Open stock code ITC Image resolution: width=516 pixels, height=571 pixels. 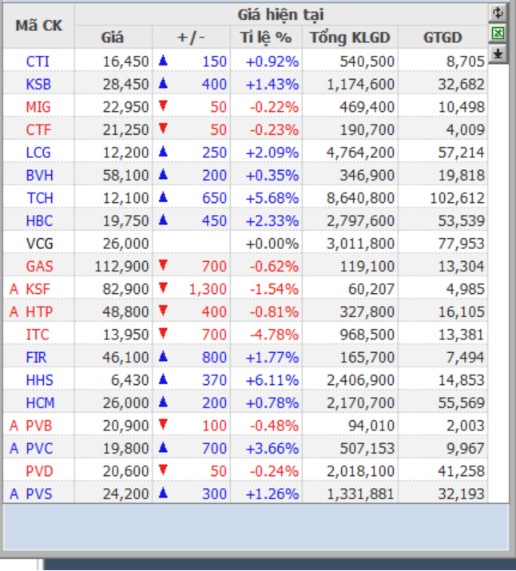pyautogui.click(x=38, y=335)
